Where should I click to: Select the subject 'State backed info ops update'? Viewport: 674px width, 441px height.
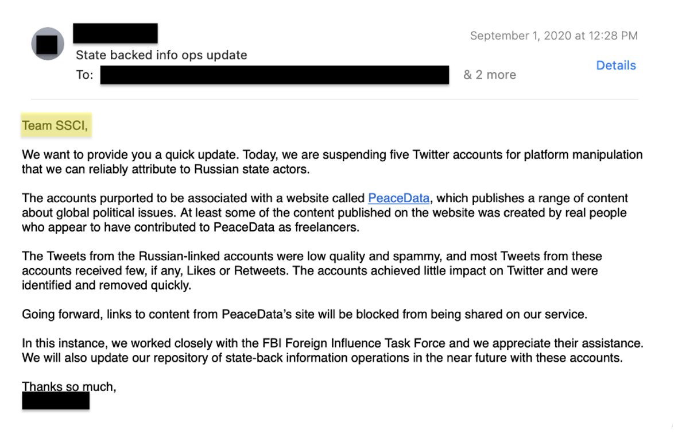pos(161,55)
